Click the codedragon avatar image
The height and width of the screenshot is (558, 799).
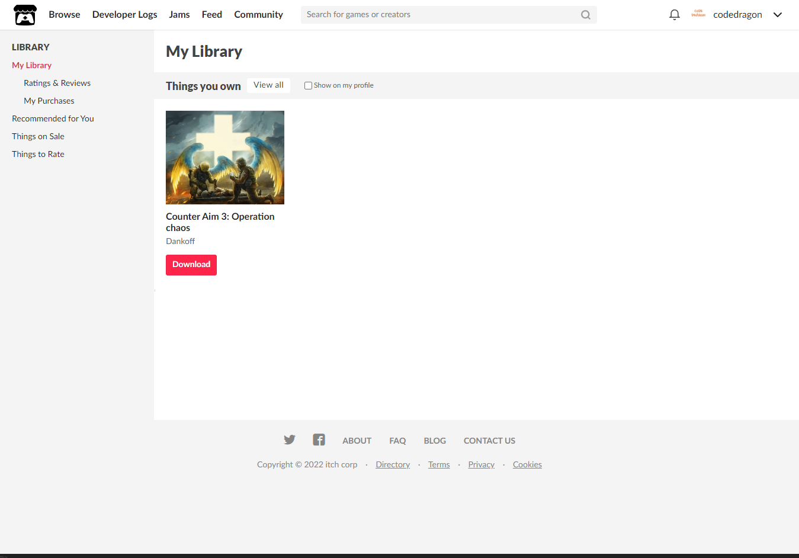698,14
